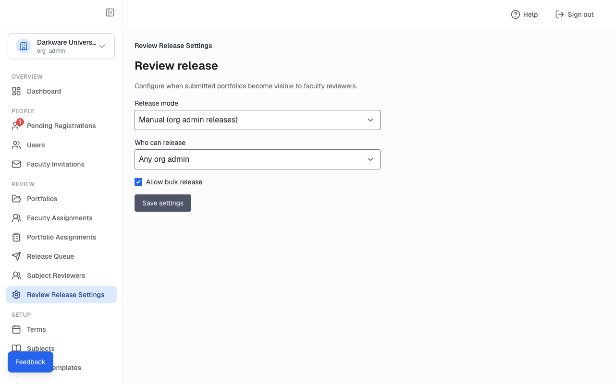This screenshot has height=384, width=615.
Task: Click the Terms calendar icon
Action: [x=16, y=329]
